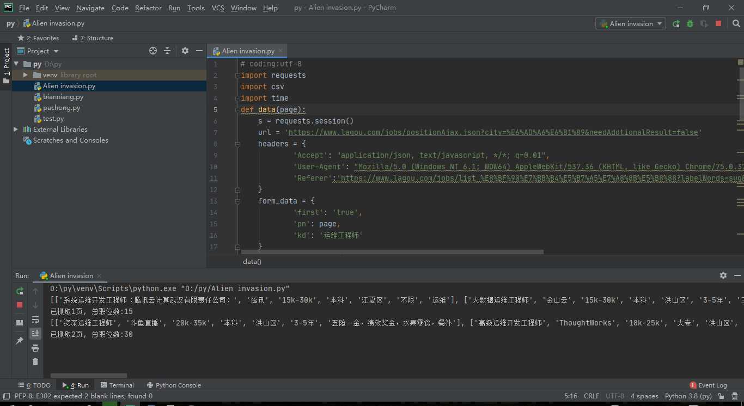Click the data() breadcrumb below editor
The width and height of the screenshot is (744, 406).
(252, 262)
